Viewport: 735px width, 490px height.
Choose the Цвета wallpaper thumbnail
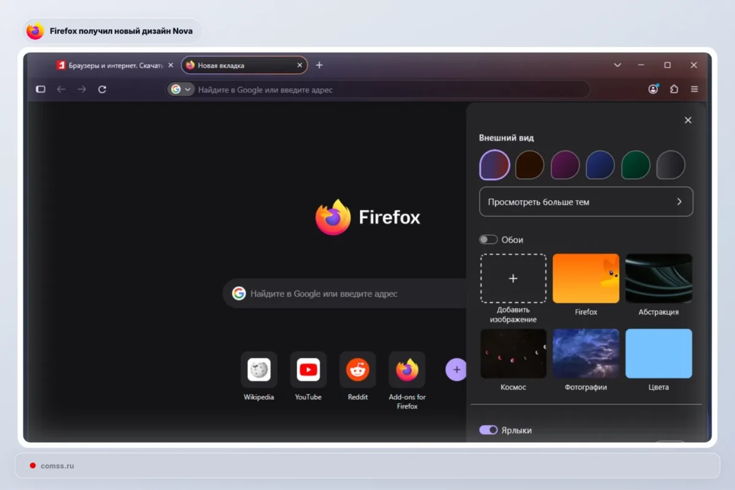[658, 353]
